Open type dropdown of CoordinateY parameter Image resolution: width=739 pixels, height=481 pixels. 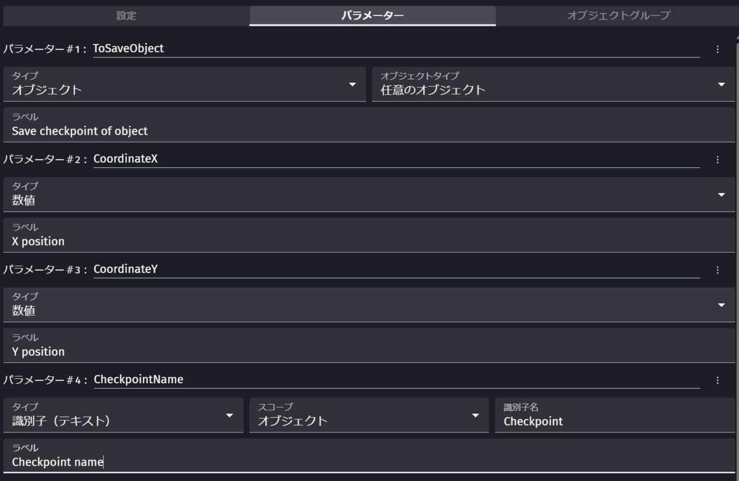pos(369,304)
